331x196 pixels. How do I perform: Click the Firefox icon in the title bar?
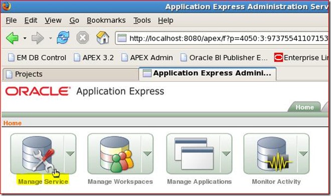(7, 7)
